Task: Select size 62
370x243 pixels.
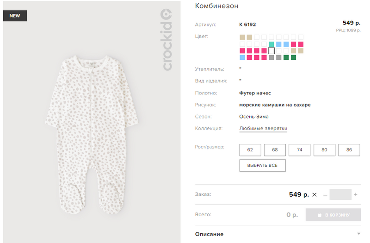Action: click(250, 150)
